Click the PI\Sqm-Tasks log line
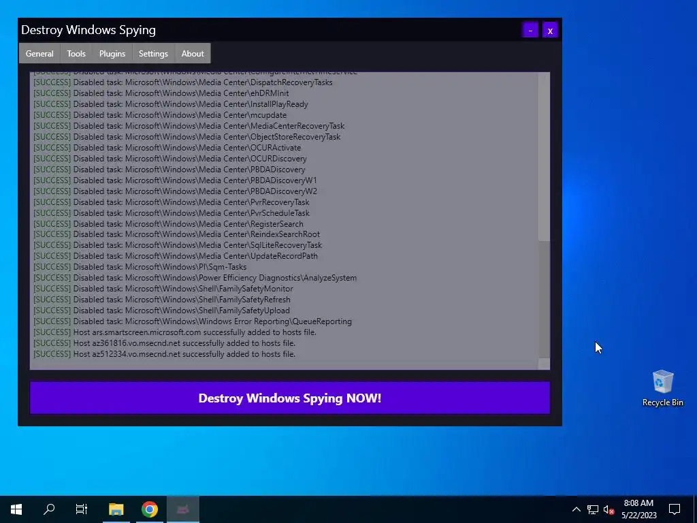 [x=140, y=267]
